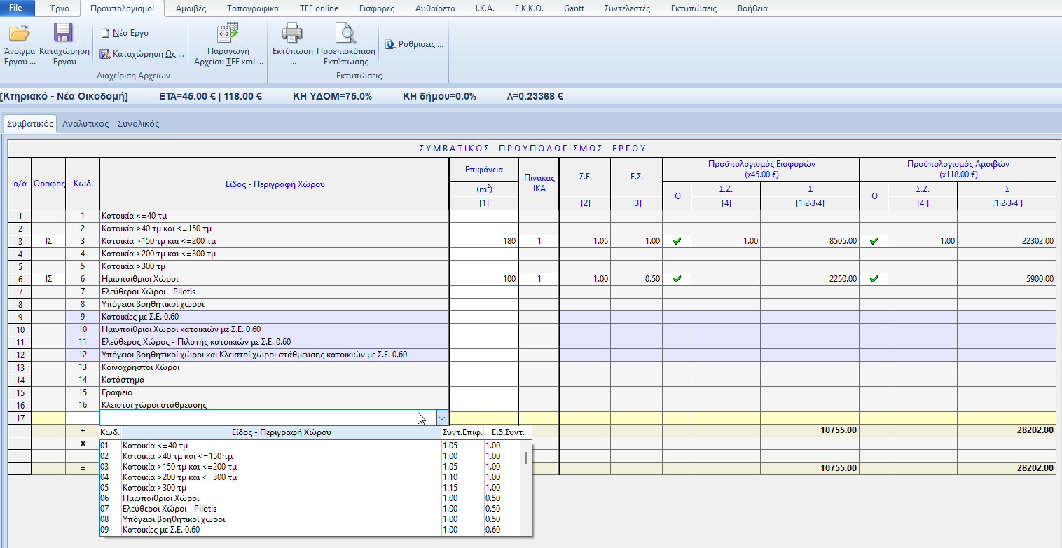Image resolution: width=1062 pixels, height=548 pixels.
Task: Collapse the dropdown arrow in row 17
Action: tap(442, 418)
